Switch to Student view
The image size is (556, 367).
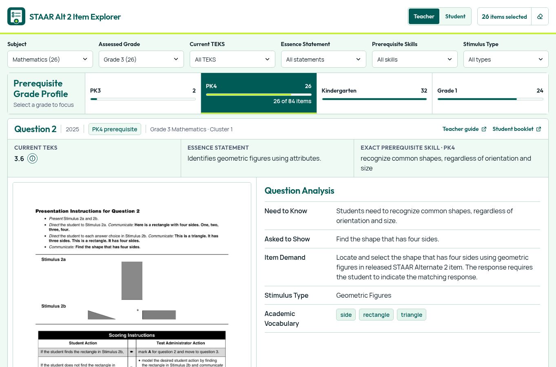pyautogui.click(x=455, y=16)
